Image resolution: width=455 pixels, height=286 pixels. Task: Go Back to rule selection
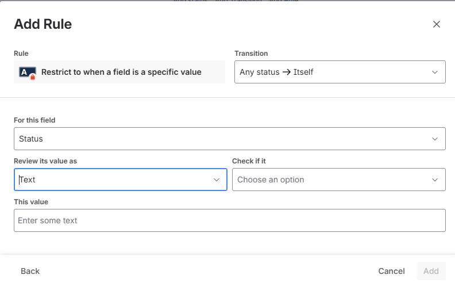point(30,271)
